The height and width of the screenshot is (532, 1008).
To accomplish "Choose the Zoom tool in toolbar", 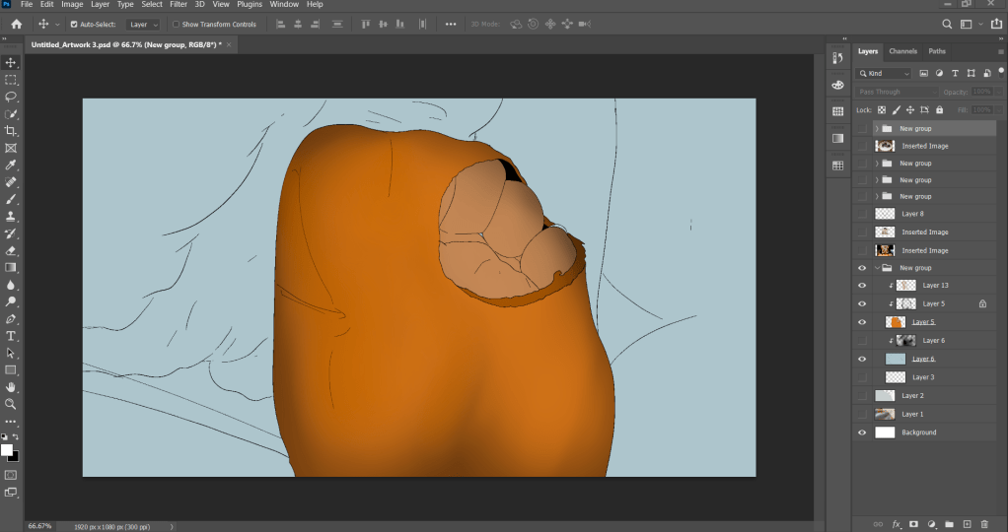I will pyautogui.click(x=11, y=404).
